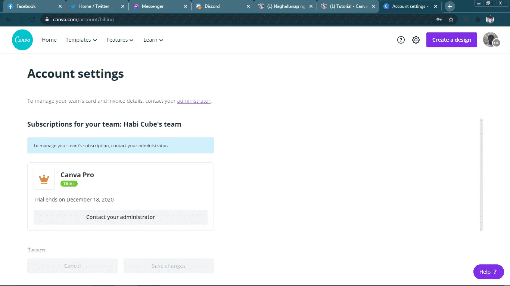Expand the Features dropdown
The image size is (510, 286).
coord(120,40)
